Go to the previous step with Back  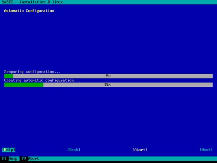coord(74,150)
